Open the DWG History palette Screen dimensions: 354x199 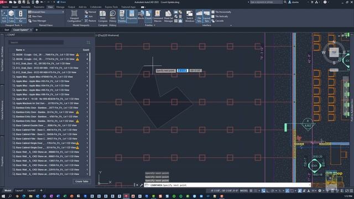(113, 17)
